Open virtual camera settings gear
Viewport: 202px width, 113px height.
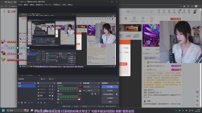(x=117, y=94)
